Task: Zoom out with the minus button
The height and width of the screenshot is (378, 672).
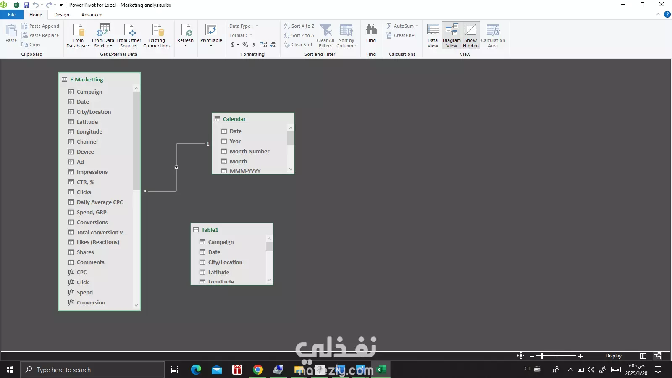Action: (532, 356)
